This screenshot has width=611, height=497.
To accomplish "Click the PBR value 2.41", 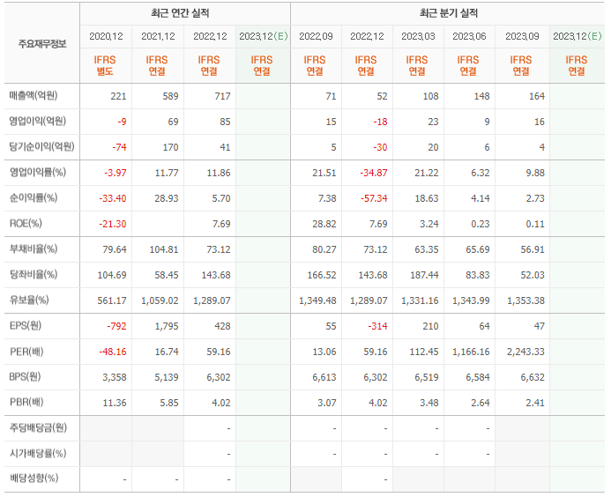I will point(535,403).
